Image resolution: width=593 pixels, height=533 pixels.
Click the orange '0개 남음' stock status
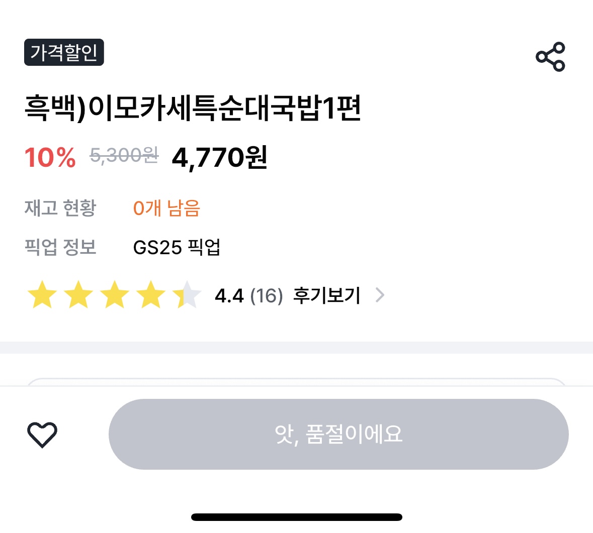coord(166,208)
